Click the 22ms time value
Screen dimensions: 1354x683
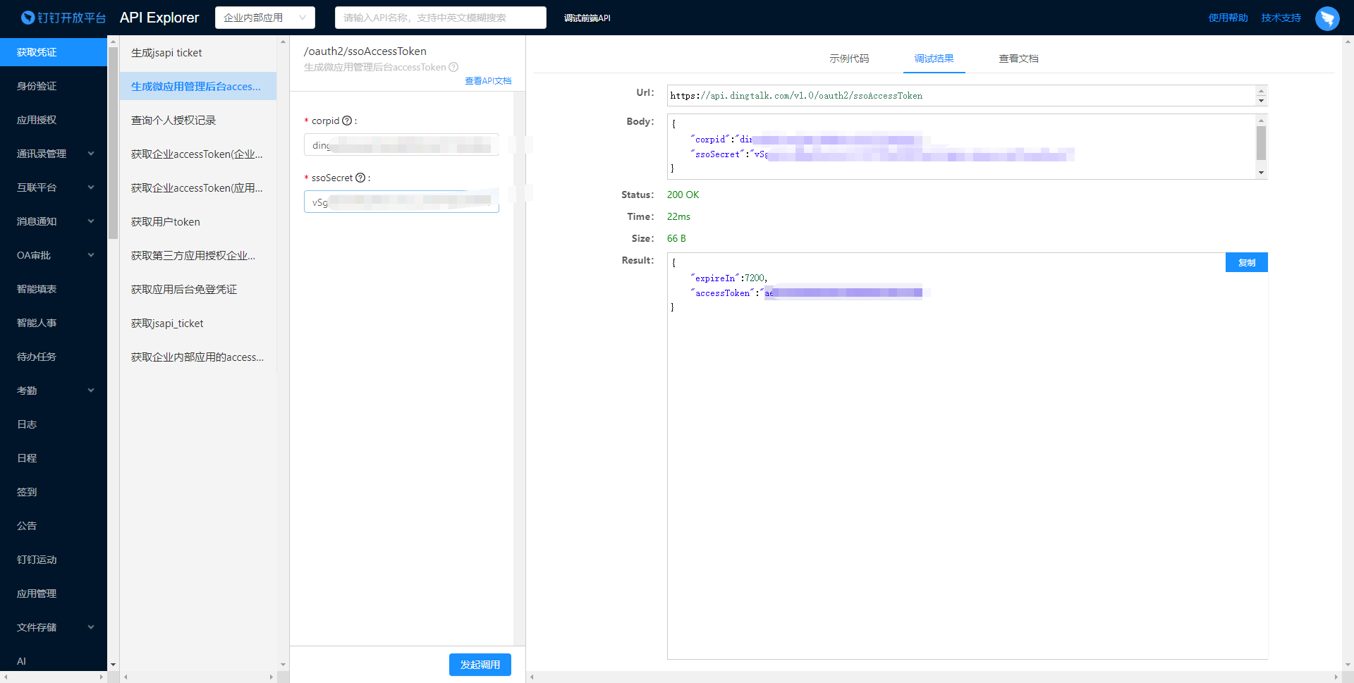(x=678, y=216)
